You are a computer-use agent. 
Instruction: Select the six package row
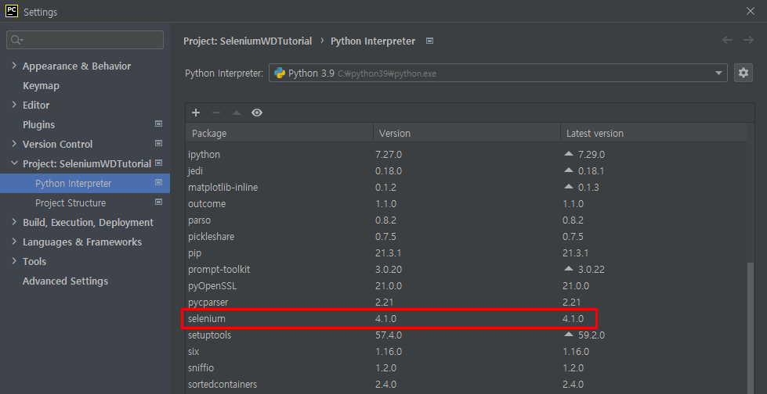466,352
